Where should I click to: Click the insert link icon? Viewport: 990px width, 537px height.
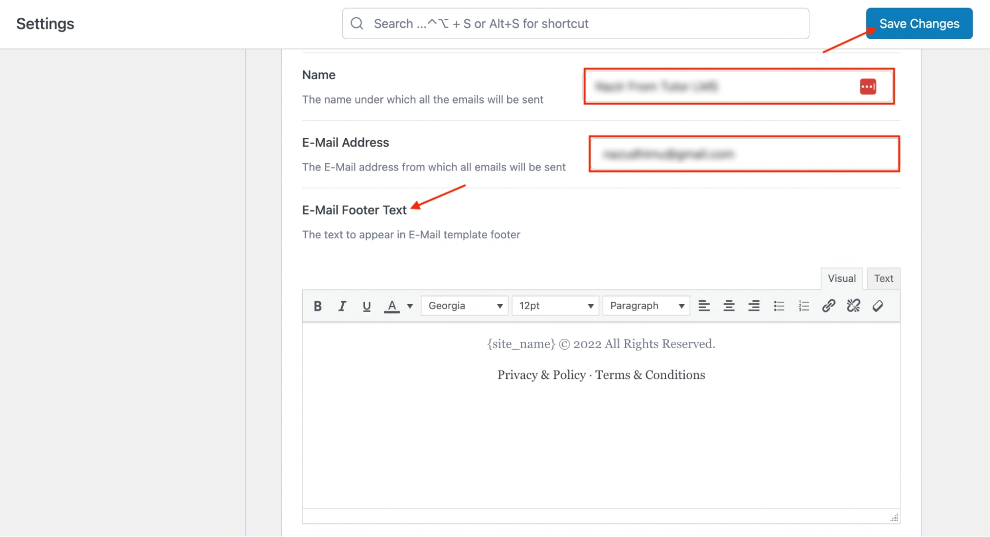(829, 305)
